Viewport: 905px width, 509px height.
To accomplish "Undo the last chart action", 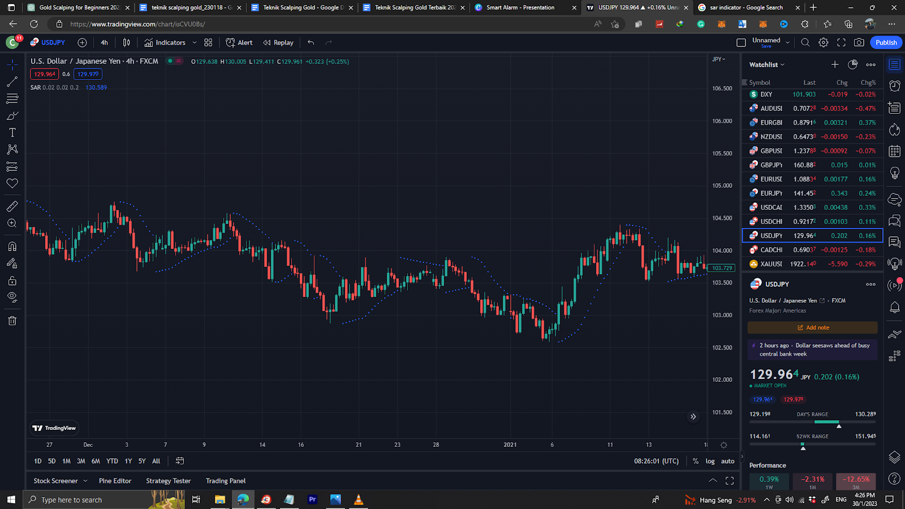I will point(311,42).
